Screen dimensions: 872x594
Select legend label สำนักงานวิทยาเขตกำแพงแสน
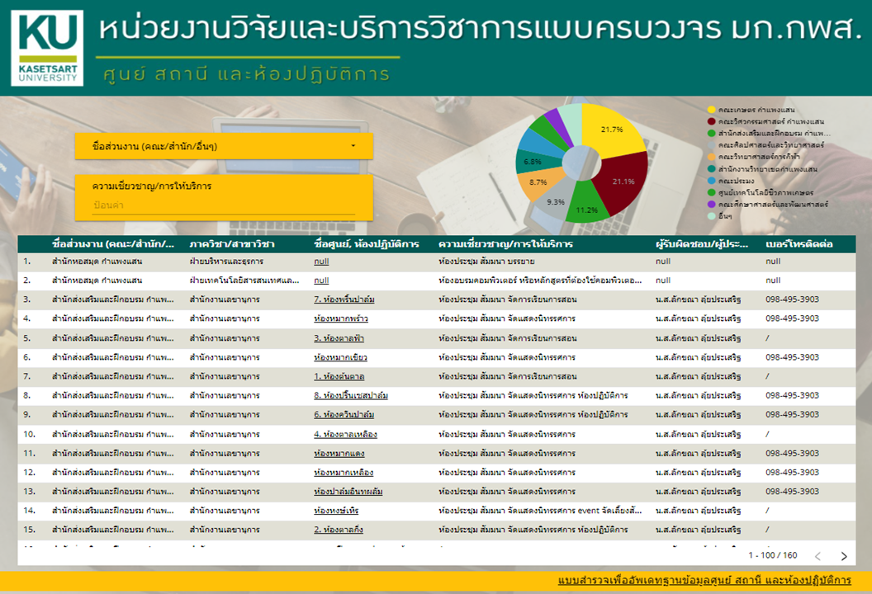tap(767, 169)
